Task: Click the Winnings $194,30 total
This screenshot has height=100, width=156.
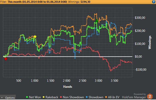Action: coord(79,2)
